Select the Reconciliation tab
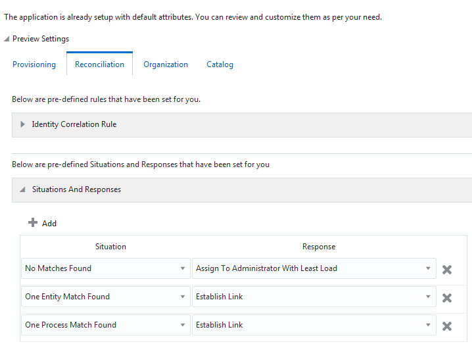The width and height of the screenshot is (472, 346). click(x=99, y=64)
